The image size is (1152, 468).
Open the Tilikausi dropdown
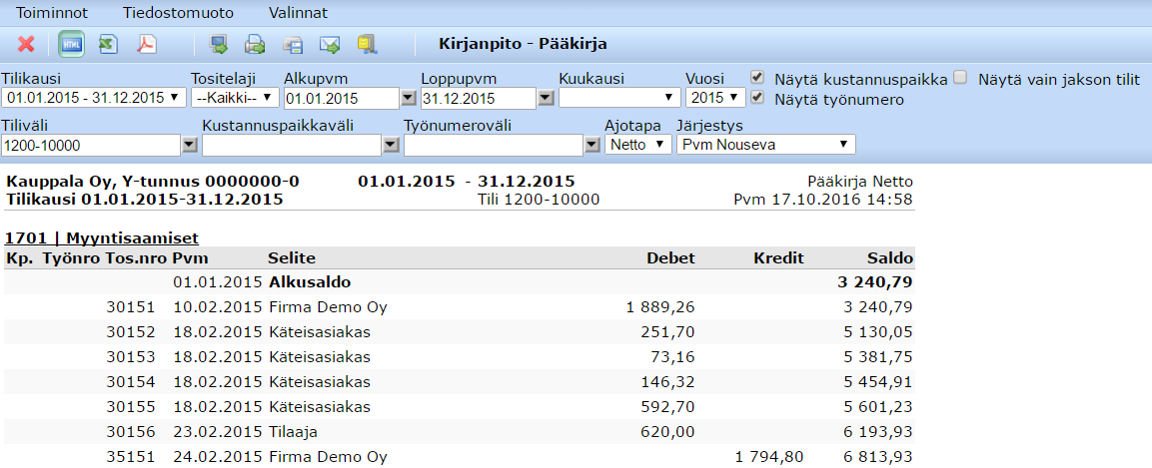tap(93, 98)
